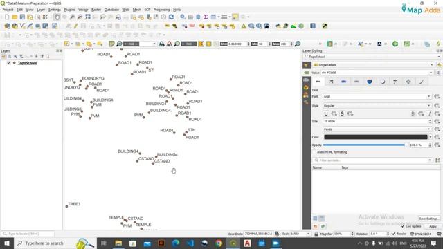
Task: Toggle editing with the pencil icon
Action: 75,26
